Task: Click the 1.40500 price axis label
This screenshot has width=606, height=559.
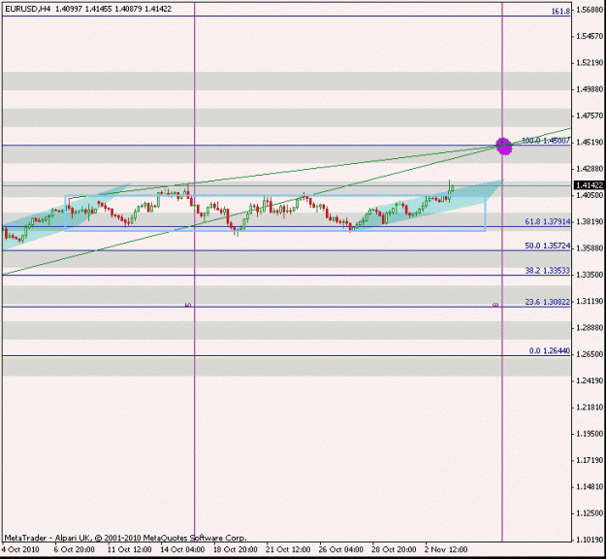Action: [x=590, y=195]
